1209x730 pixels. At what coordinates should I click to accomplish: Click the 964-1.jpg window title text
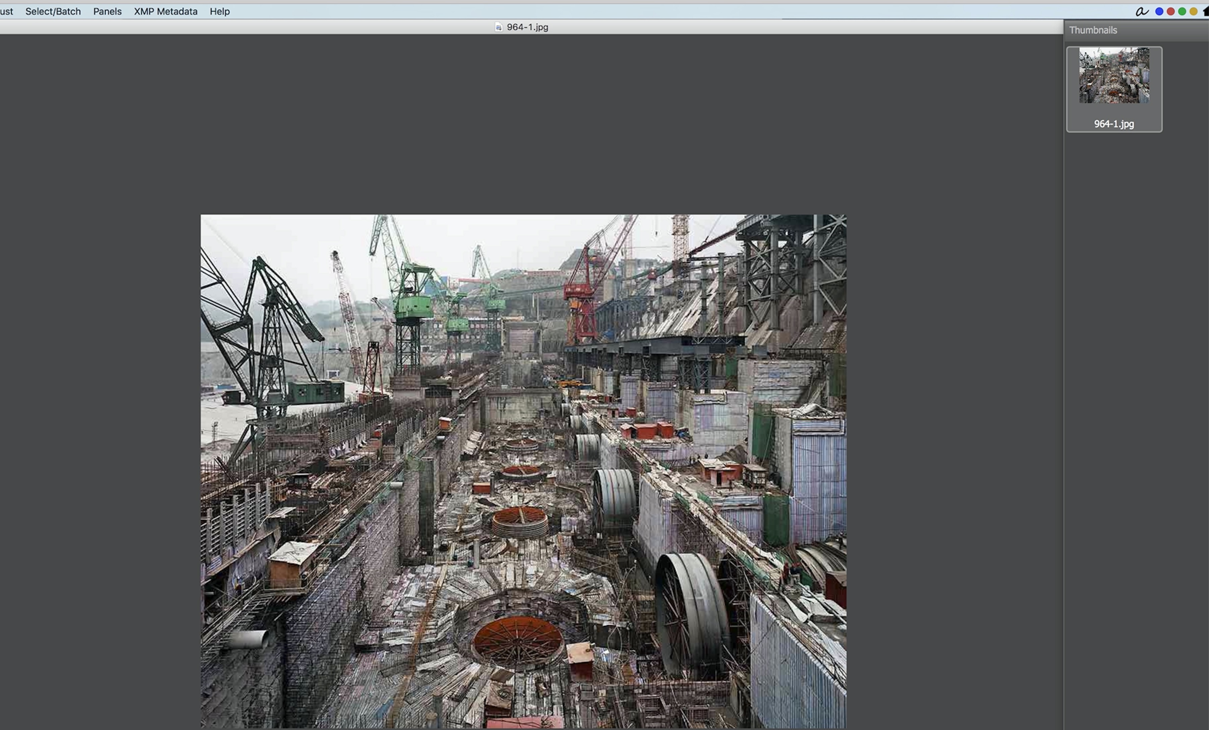tap(527, 27)
